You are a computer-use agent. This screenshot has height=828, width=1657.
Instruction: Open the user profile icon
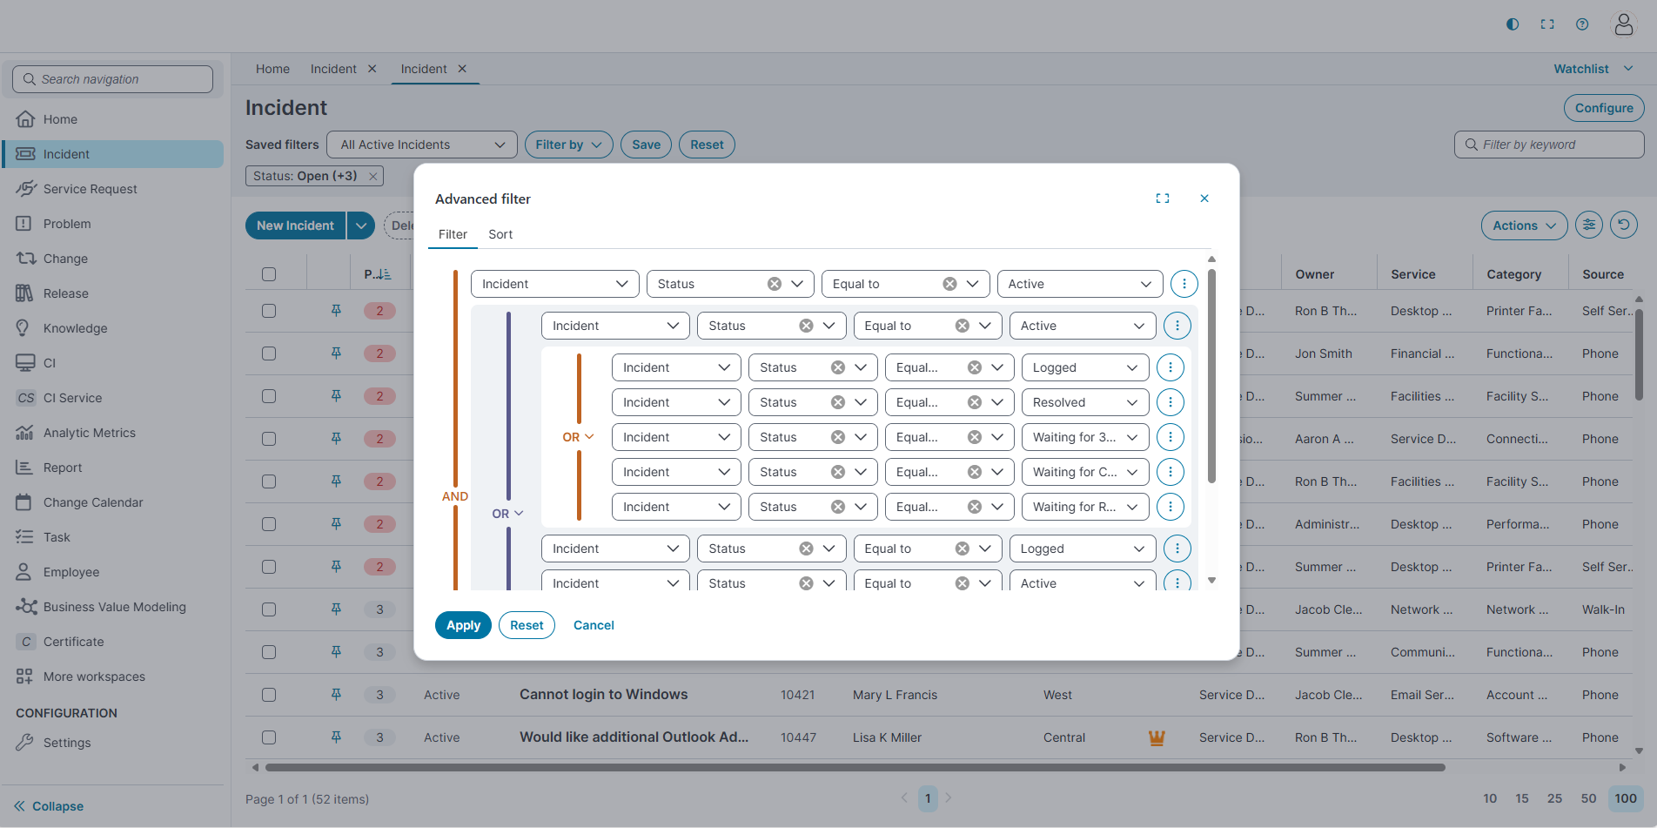[1623, 24]
